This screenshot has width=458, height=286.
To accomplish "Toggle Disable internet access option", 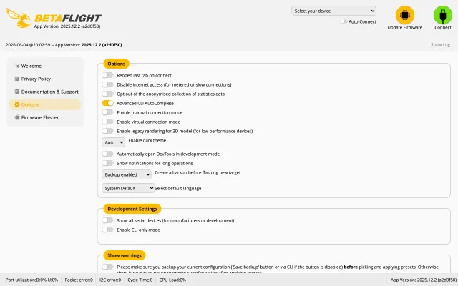I will (107, 84).
